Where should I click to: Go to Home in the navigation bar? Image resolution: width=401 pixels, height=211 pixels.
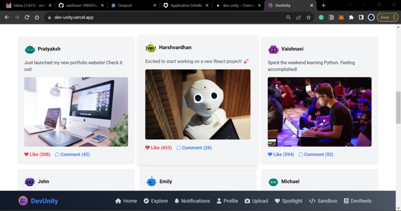click(x=126, y=201)
